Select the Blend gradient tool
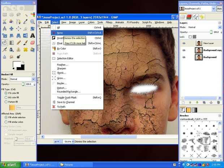Viewport: 224px width, 168px height. (12, 43)
